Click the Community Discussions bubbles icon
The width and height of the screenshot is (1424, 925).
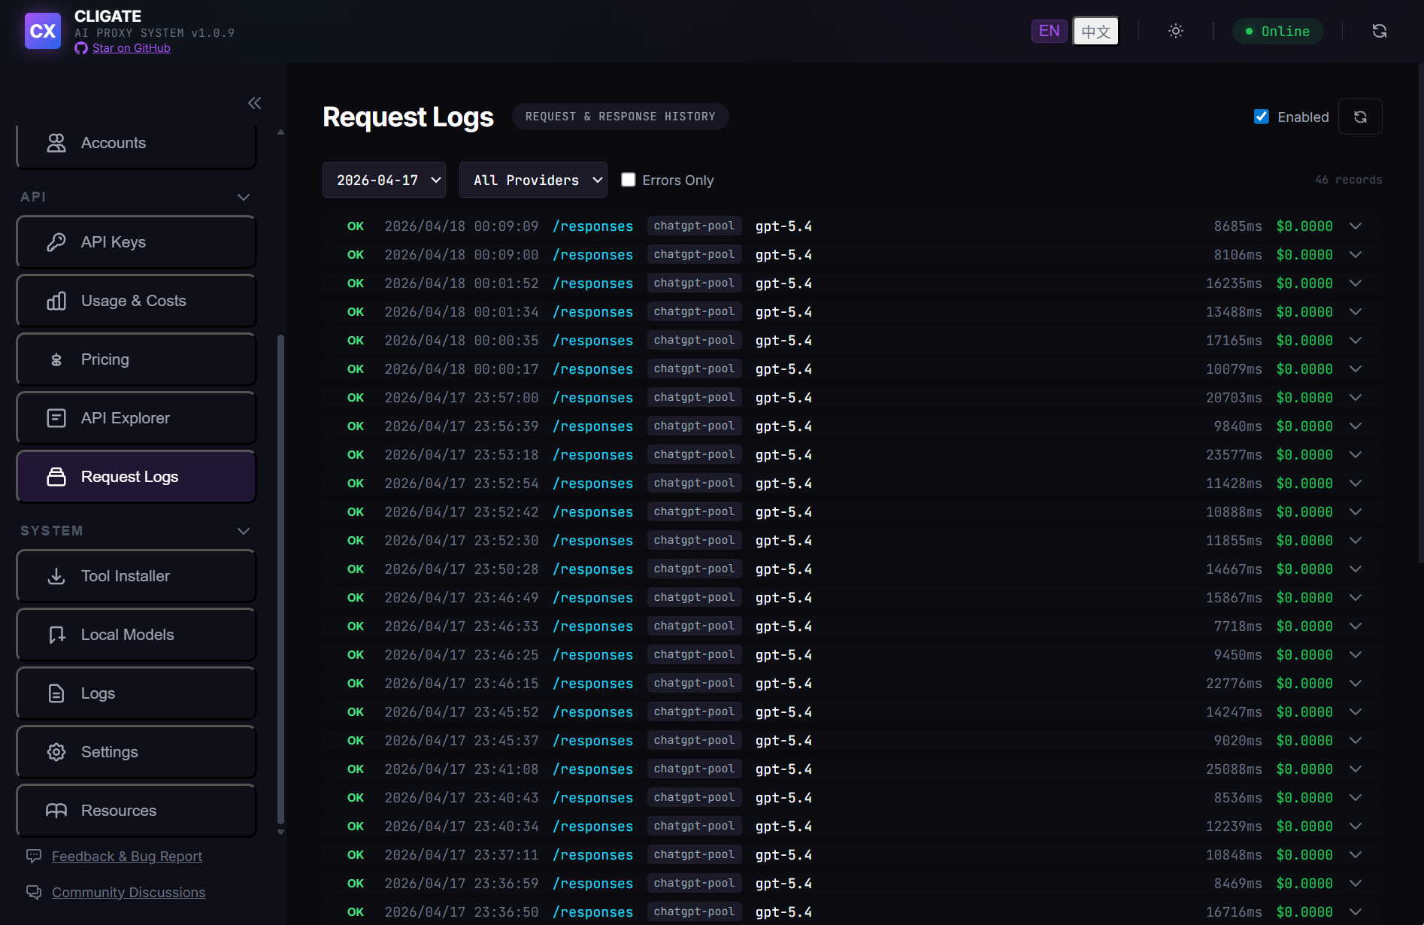click(34, 892)
